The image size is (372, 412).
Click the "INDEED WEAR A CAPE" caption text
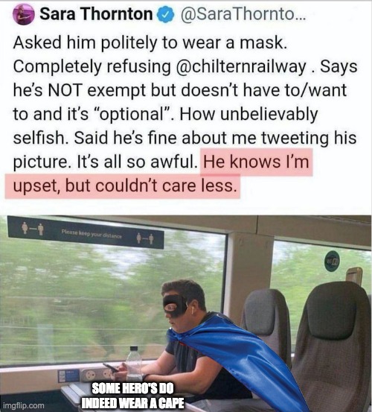coord(132,402)
